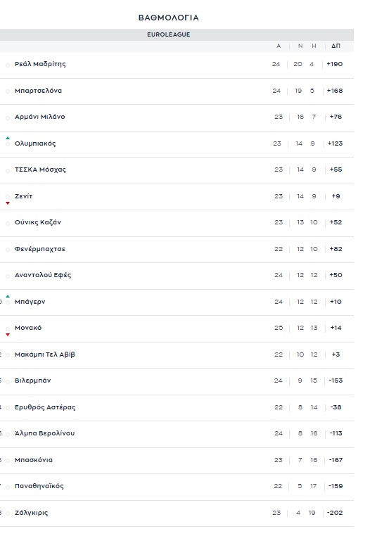Click the ΔΠ column header
Screen dimensions: 377x543
pyautogui.click(x=336, y=46)
